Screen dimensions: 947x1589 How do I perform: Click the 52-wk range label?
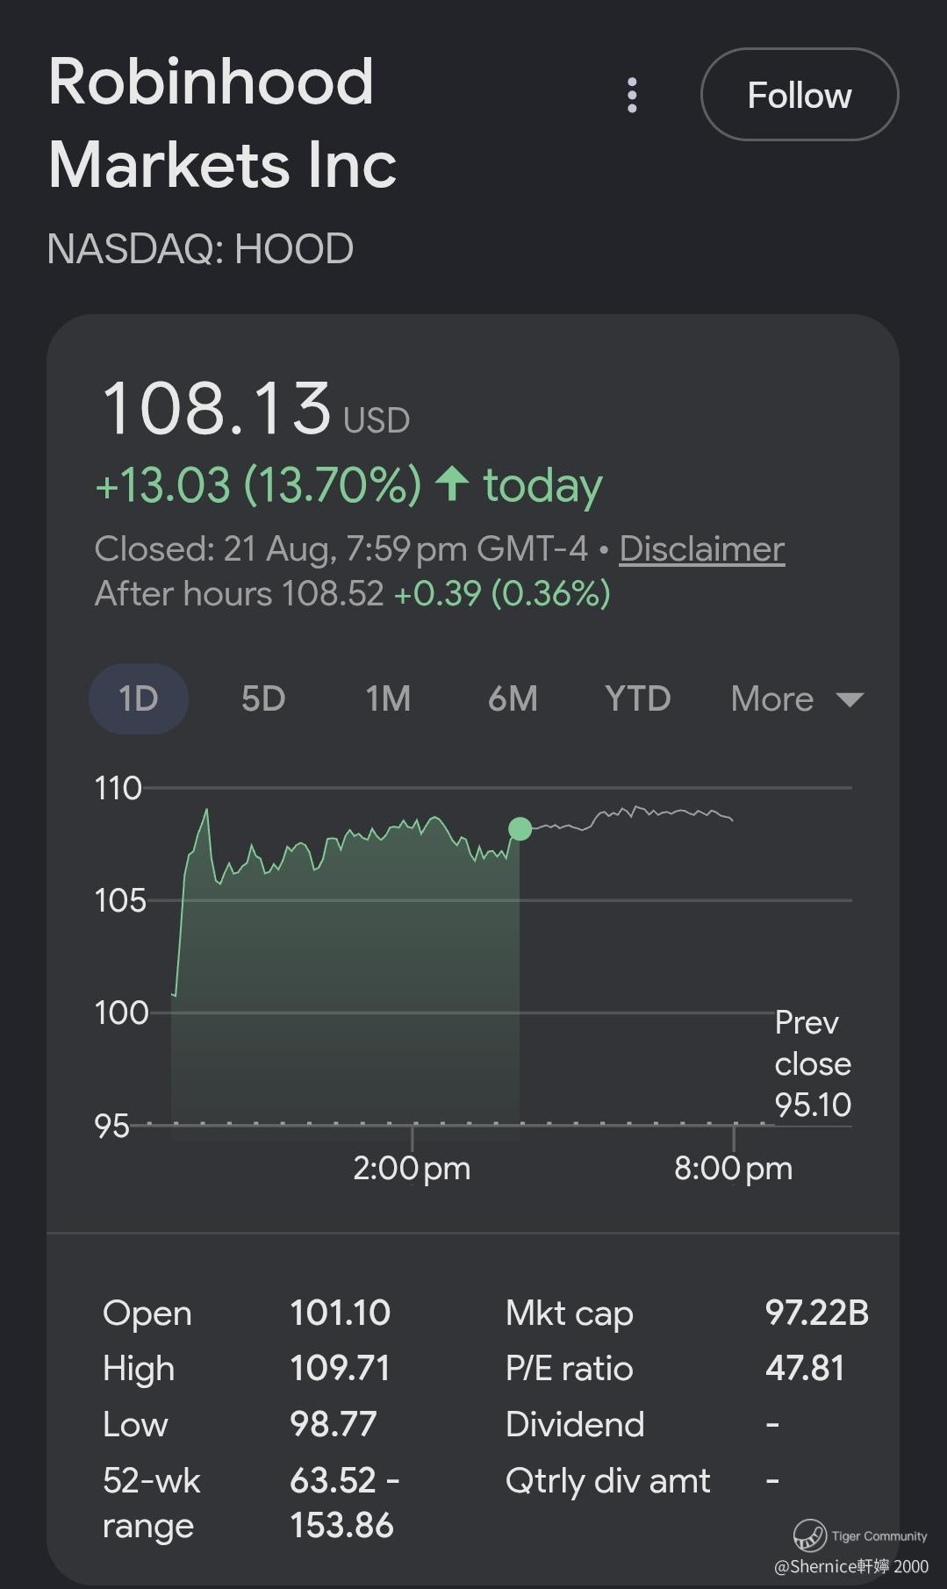click(152, 1503)
